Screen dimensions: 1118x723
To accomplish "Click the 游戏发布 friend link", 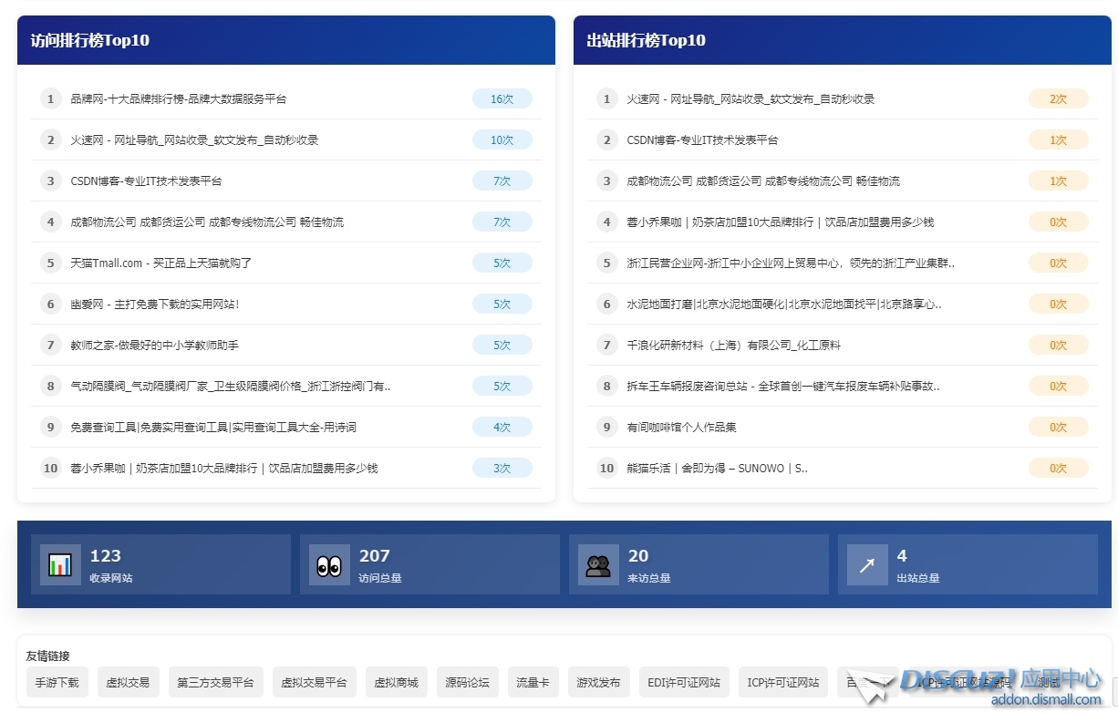I will coord(599,682).
